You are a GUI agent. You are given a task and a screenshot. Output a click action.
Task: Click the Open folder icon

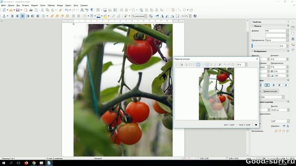click(x=11, y=10)
